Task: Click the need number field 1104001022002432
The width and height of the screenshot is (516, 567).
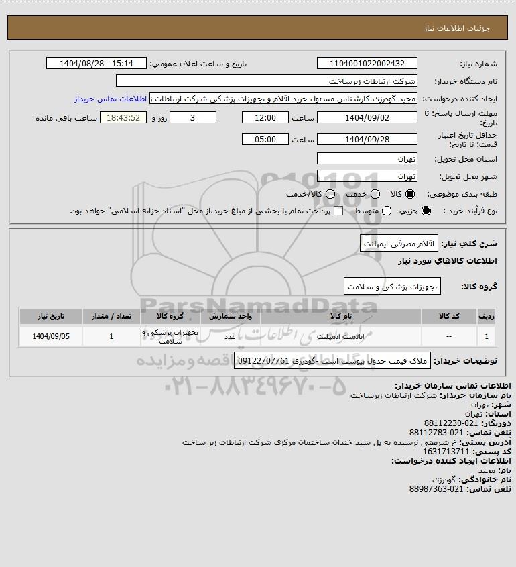Action: click(x=367, y=63)
